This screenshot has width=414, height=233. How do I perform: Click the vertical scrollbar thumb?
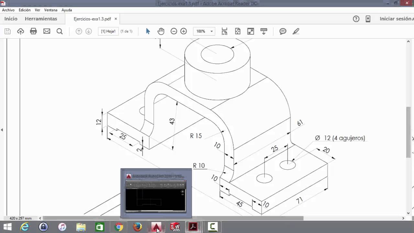pos(409,132)
